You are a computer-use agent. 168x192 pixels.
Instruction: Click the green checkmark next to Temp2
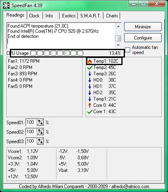[90, 68]
